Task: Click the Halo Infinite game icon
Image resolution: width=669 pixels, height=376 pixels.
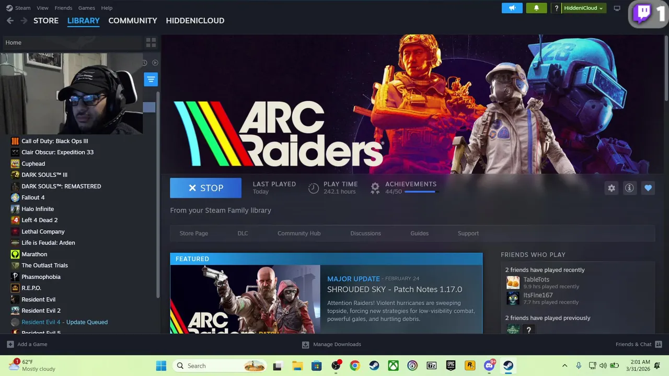Action: coord(15,209)
